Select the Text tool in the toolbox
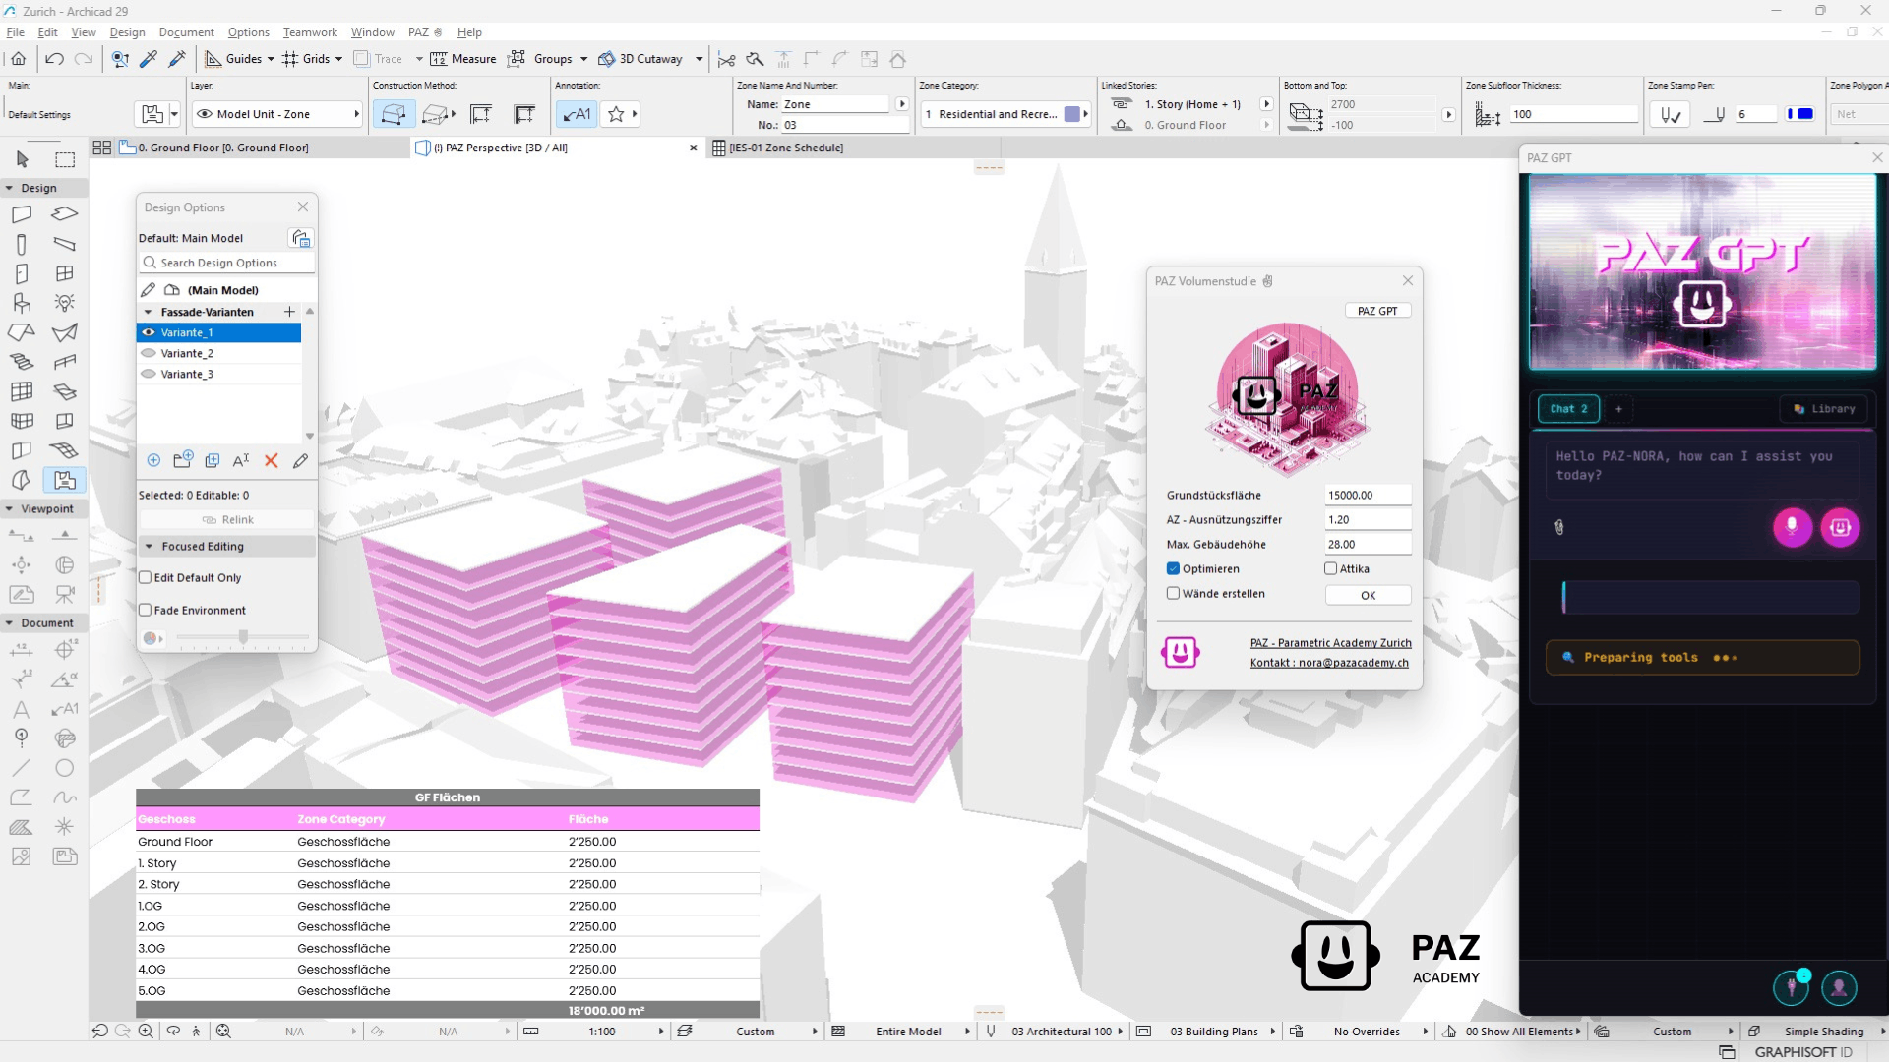The image size is (1889, 1062). click(x=22, y=709)
